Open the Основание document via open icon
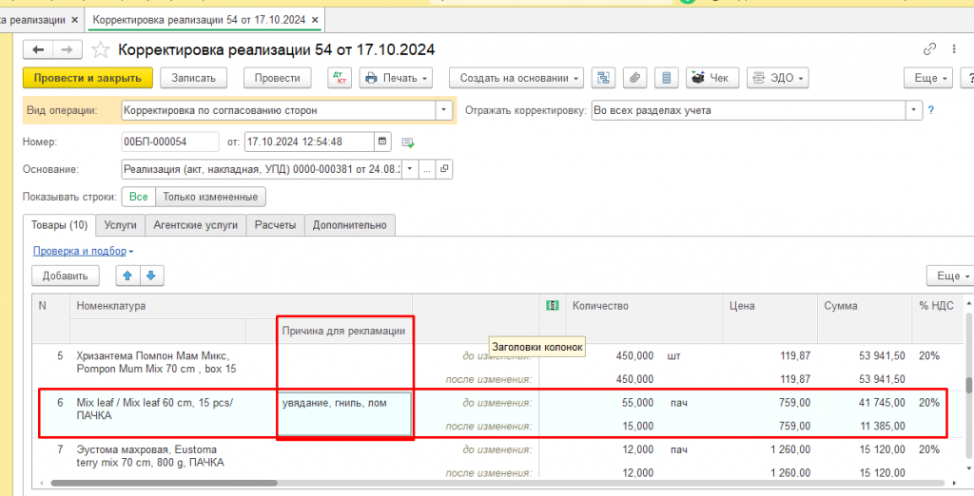Viewport: 974px width, 496px height. coord(444,169)
